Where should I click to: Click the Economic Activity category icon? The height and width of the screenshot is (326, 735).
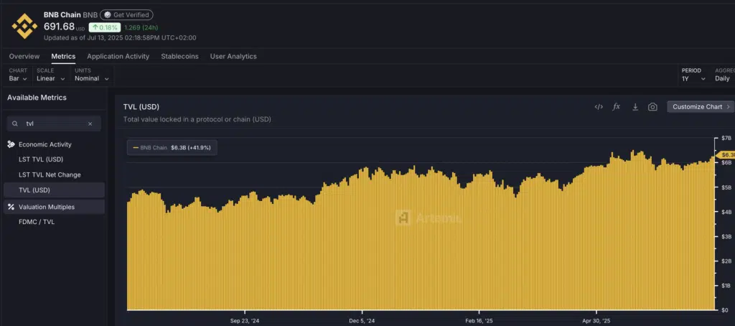pyautogui.click(x=11, y=144)
